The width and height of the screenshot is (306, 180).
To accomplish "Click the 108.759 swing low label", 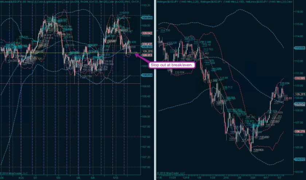I will [x=87, y=77].
